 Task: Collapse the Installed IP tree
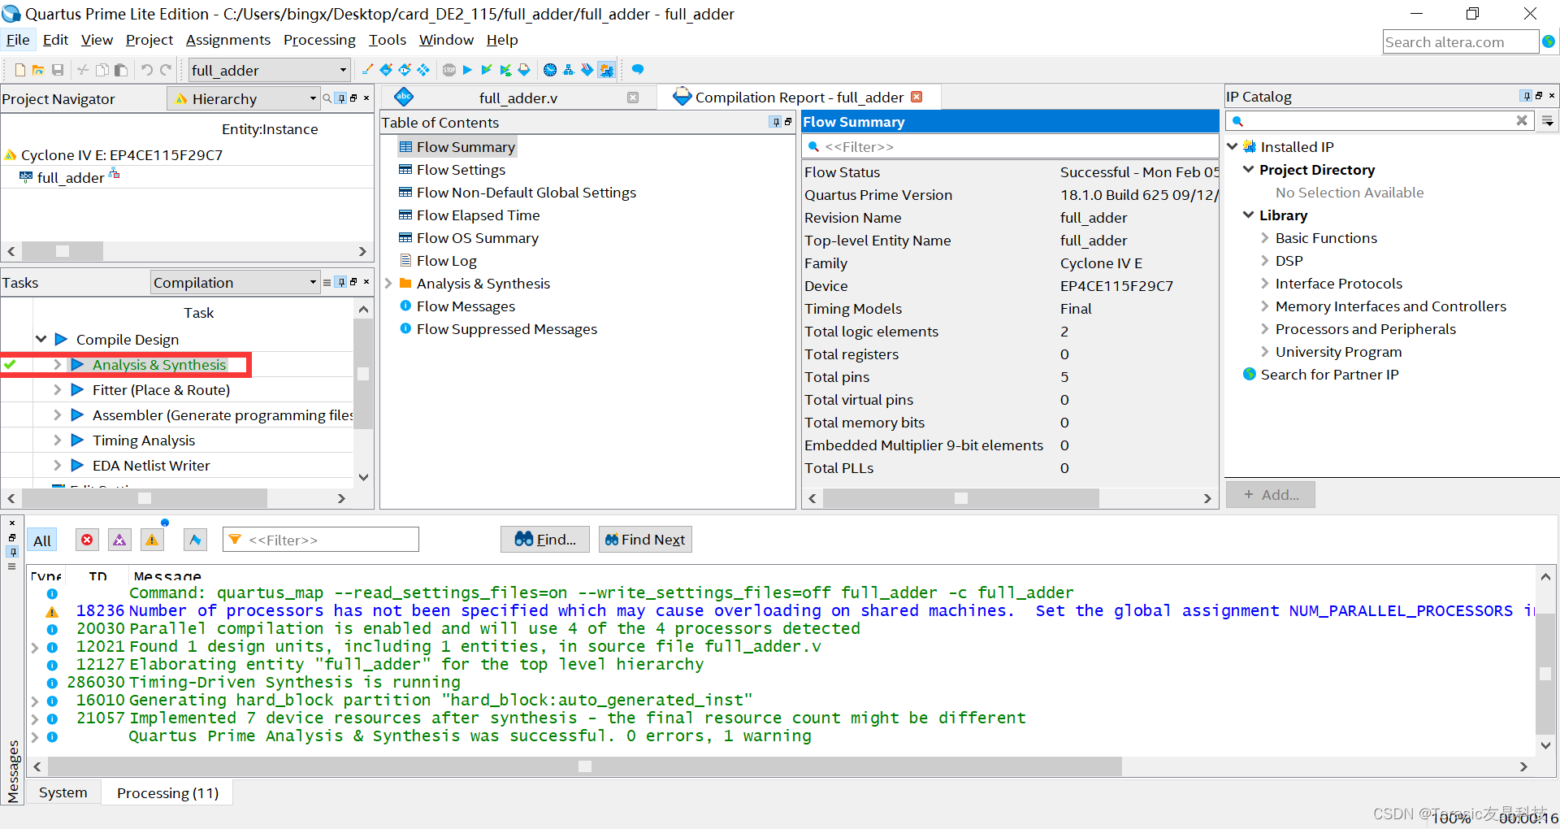(1233, 146)
